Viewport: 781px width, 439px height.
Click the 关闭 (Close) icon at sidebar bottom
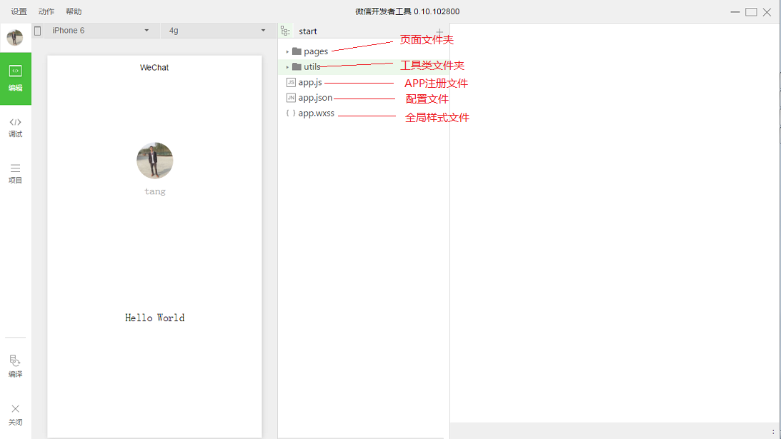(x=15, y=414)
